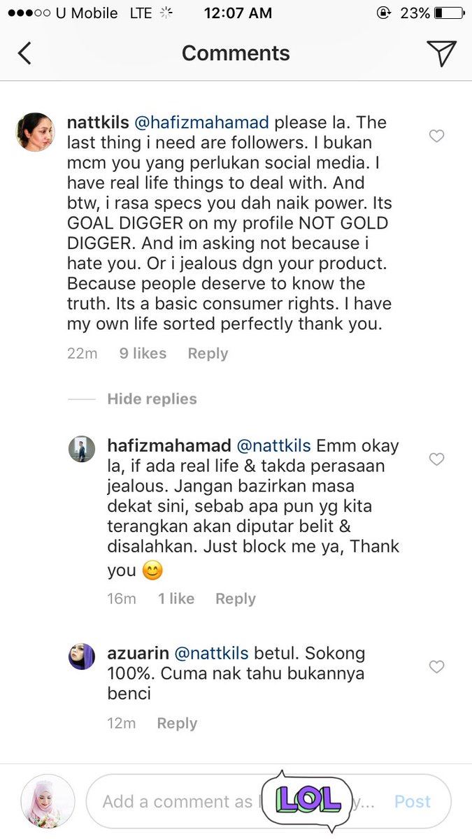
Task: Open azuarin's profile picture thumbnail
Action: point(82,658)
